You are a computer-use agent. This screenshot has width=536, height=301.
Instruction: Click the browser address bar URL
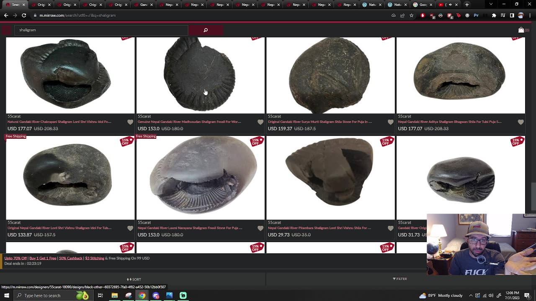75,15
